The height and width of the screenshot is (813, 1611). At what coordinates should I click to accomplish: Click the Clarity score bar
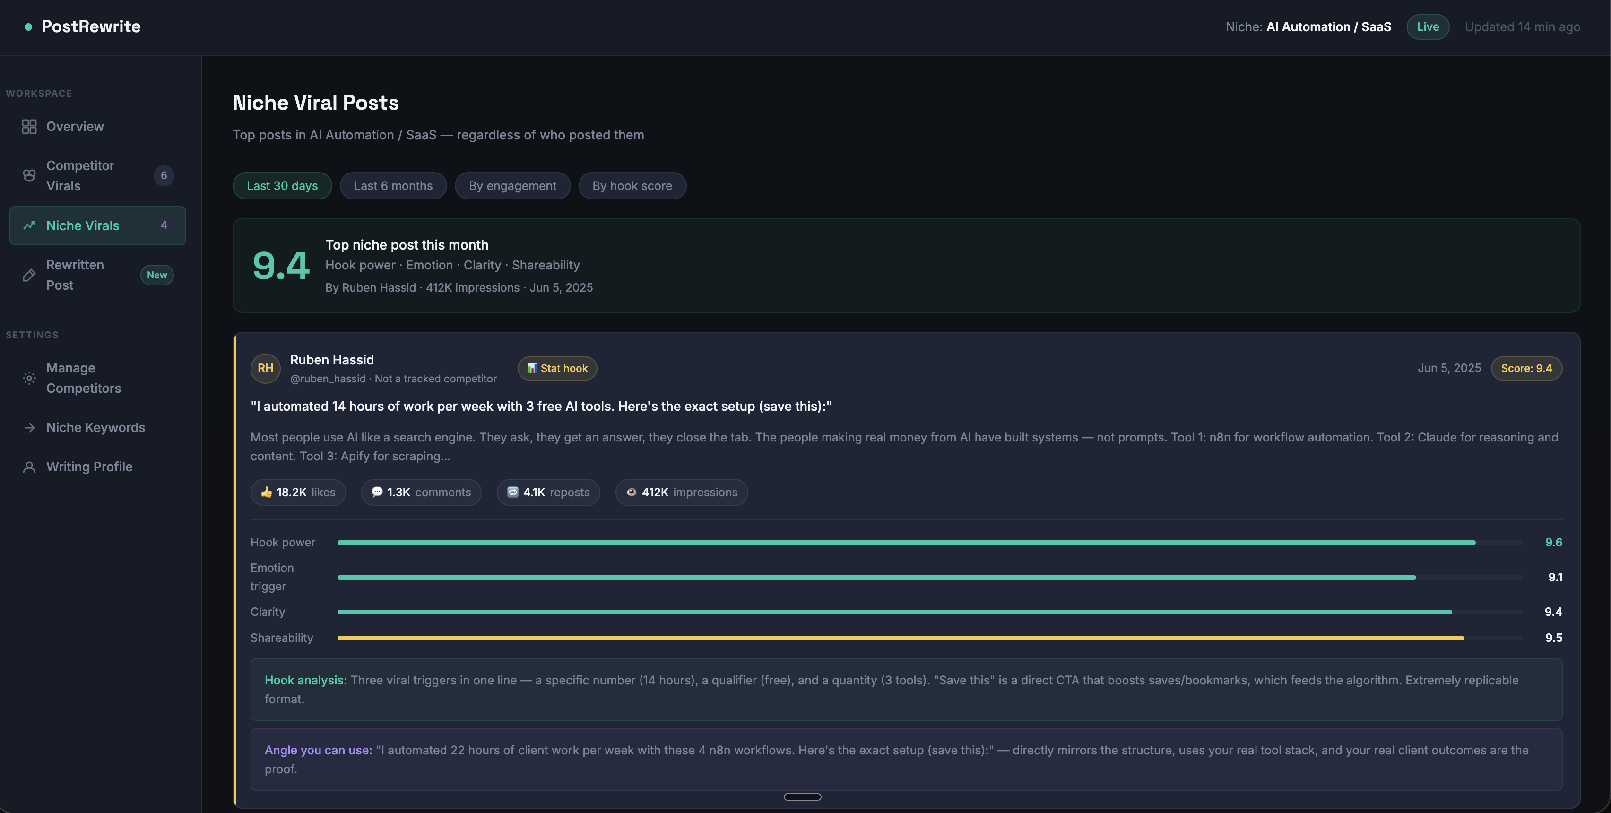click(x=930, y=612)
